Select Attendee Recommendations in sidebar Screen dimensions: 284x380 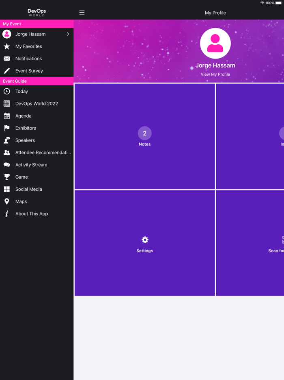pyautogui.click(x=43, y=153)
